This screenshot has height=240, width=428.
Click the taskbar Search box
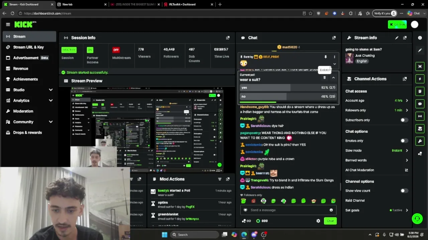pos(195,235)
